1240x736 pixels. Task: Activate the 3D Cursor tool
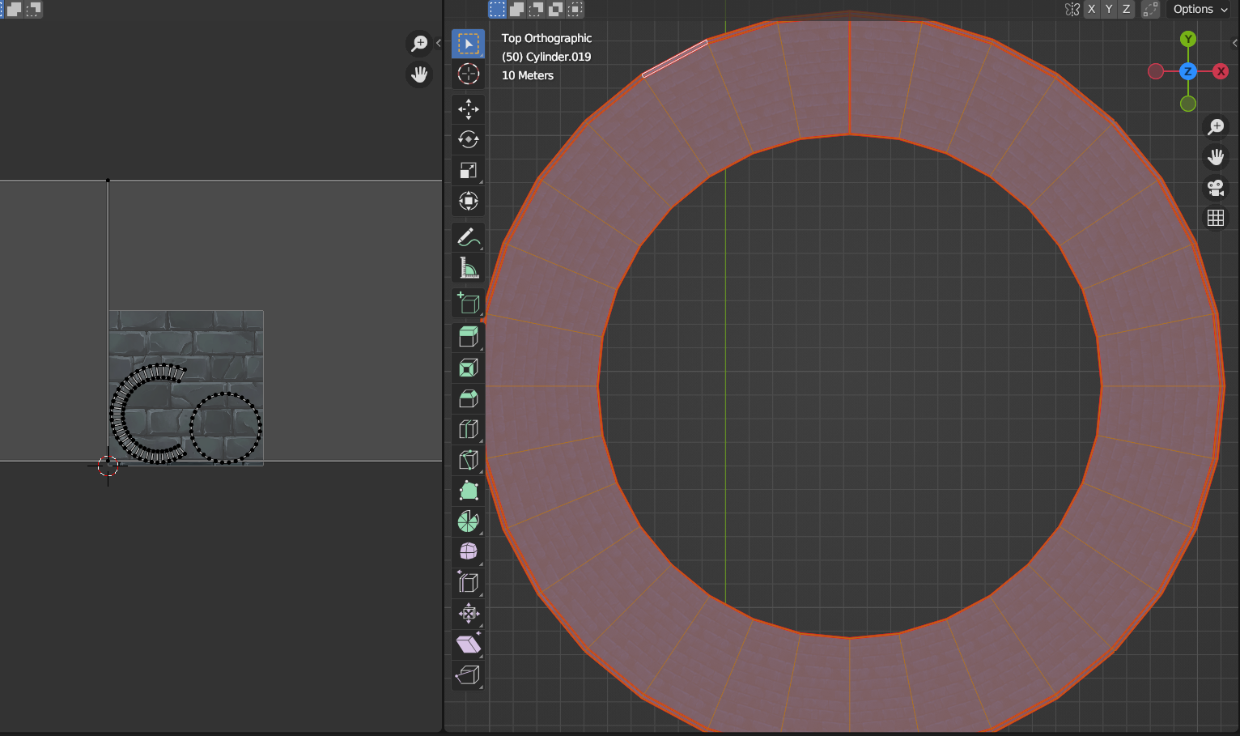click(468, 74)
